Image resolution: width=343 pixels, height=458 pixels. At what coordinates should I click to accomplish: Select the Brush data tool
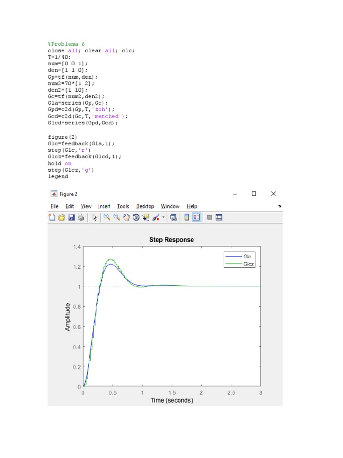pyautogui.click(x=156, y=217)
